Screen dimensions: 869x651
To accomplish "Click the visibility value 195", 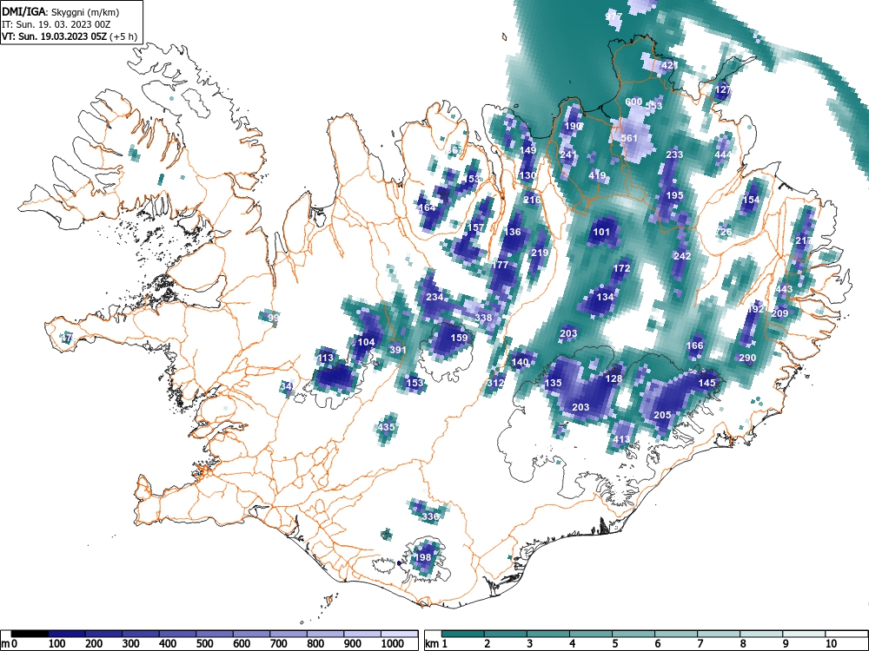I will point(674,195).
